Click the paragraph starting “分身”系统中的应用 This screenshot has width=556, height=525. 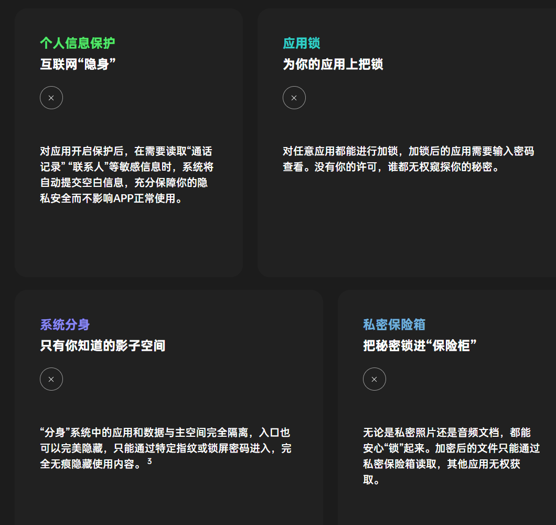[166, 448]
